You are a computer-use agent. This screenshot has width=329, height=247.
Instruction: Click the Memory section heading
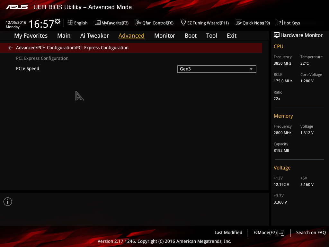click(x=283, y=116)
